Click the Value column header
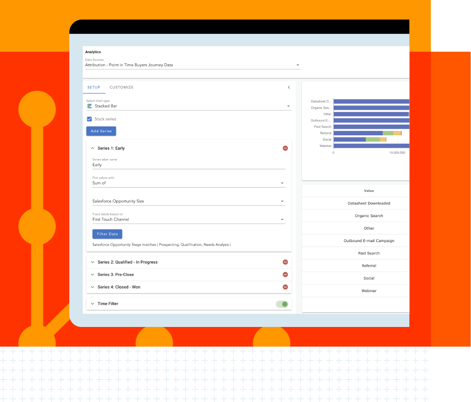 pyautogui.click(x=369, y=191)
